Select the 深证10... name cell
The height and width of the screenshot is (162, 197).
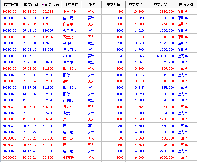(70, 43)
